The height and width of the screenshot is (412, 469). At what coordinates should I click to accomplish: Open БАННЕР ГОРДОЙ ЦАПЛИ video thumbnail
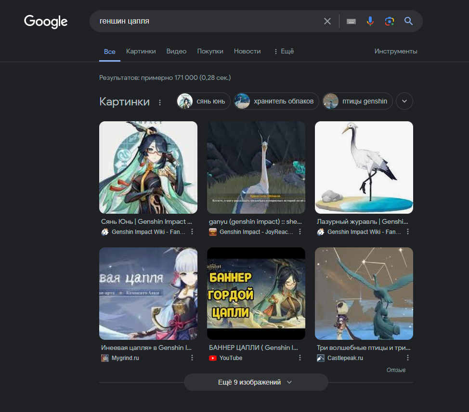tap(256, 294)
